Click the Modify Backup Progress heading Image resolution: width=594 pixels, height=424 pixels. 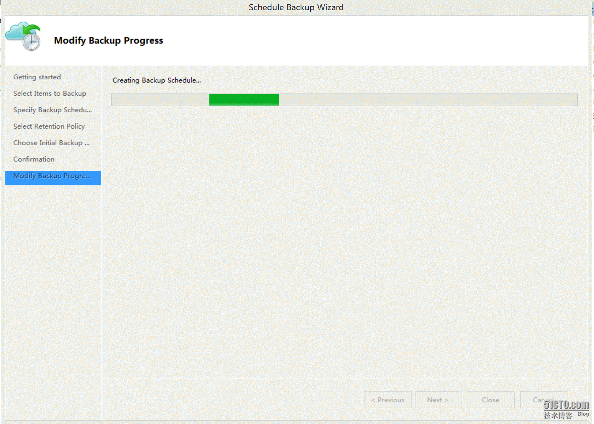(x=109, y=41)
